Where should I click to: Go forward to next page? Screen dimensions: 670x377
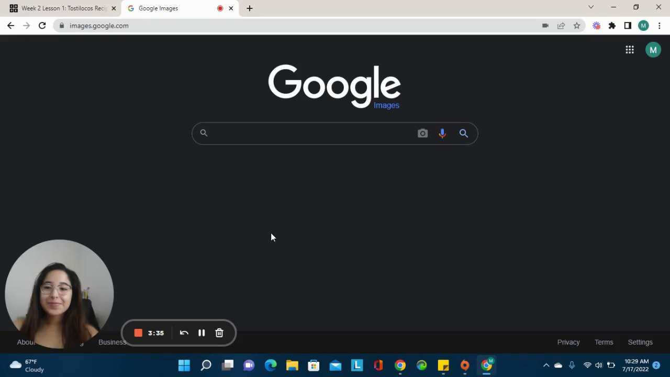[26, 26]
